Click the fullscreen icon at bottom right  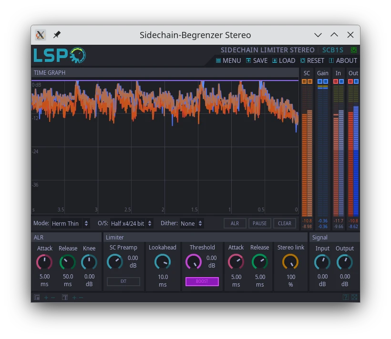[x=354, y=298]
